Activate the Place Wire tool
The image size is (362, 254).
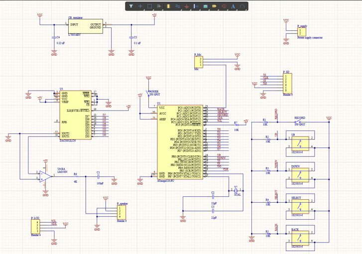pos(178,6)
